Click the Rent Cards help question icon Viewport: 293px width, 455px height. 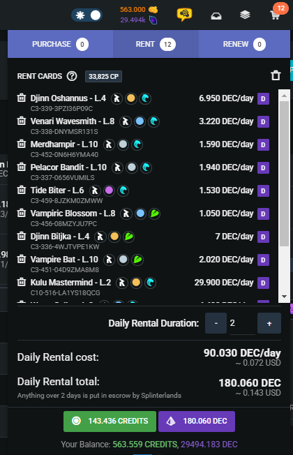pos(72,76)
